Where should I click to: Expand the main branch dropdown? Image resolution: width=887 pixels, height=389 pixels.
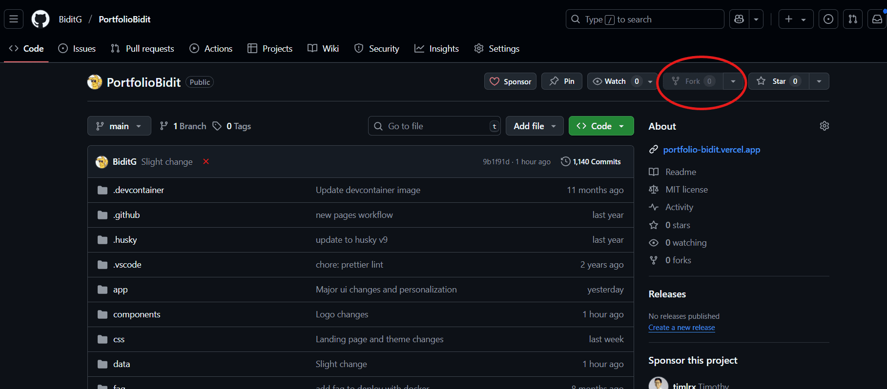(x=119, y=126)
